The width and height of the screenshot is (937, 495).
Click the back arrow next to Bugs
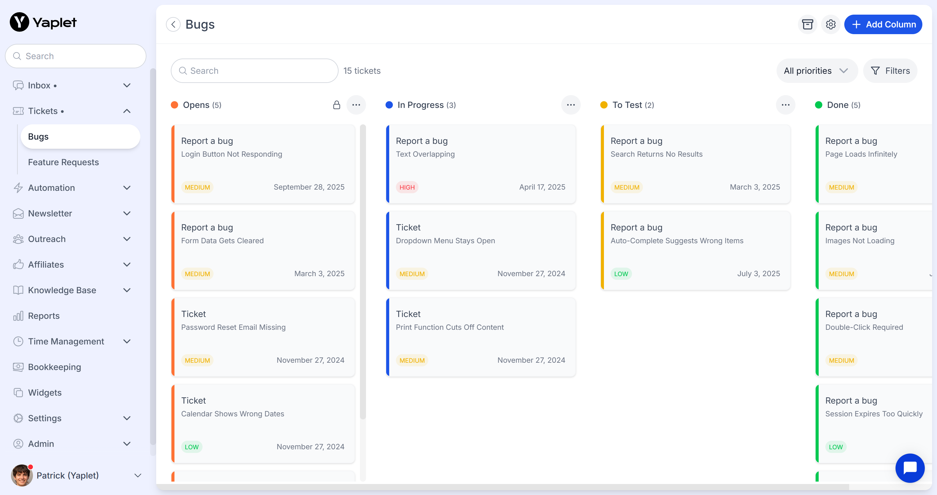click(173, 24)
